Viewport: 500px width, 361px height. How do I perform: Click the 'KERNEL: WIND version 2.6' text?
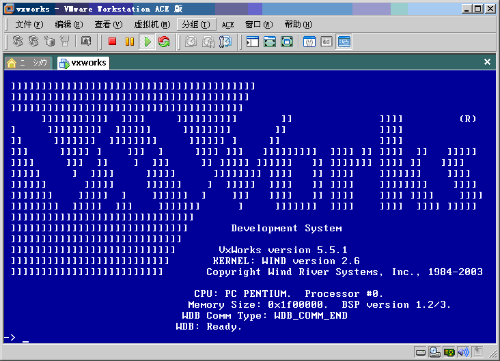tap(286, 261)
